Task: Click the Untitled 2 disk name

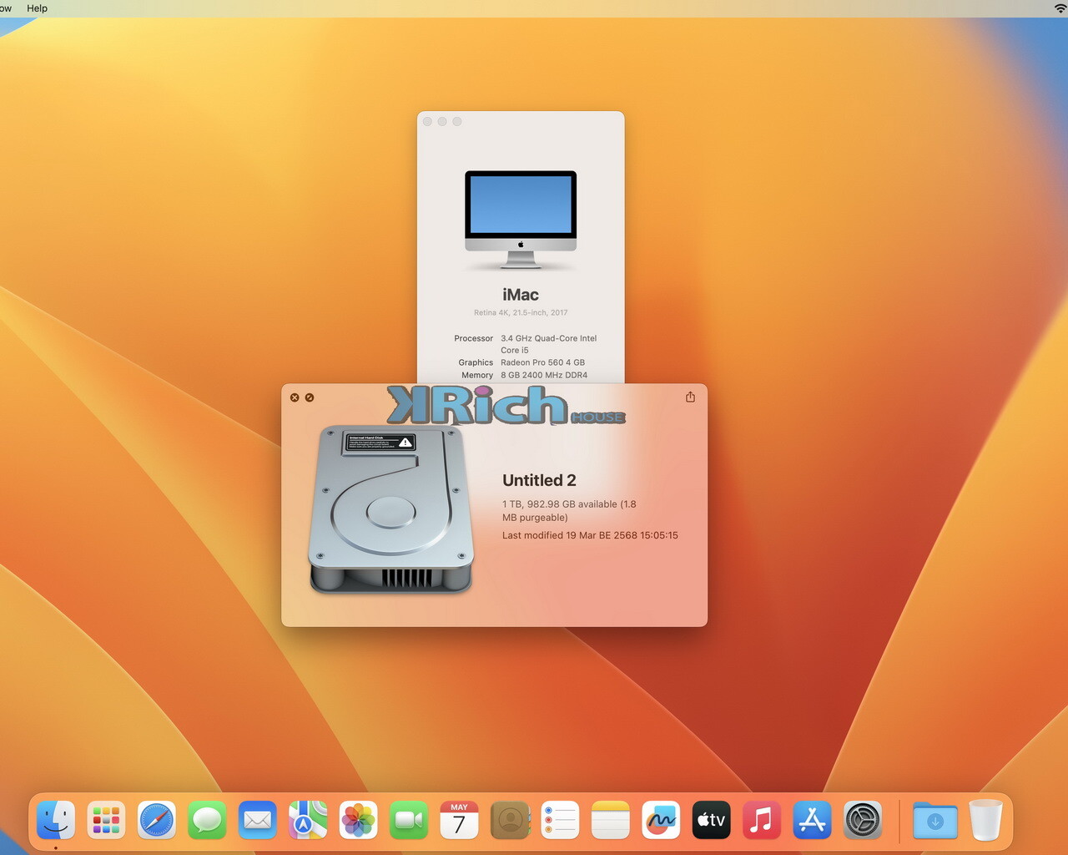Action: point(539,480)
